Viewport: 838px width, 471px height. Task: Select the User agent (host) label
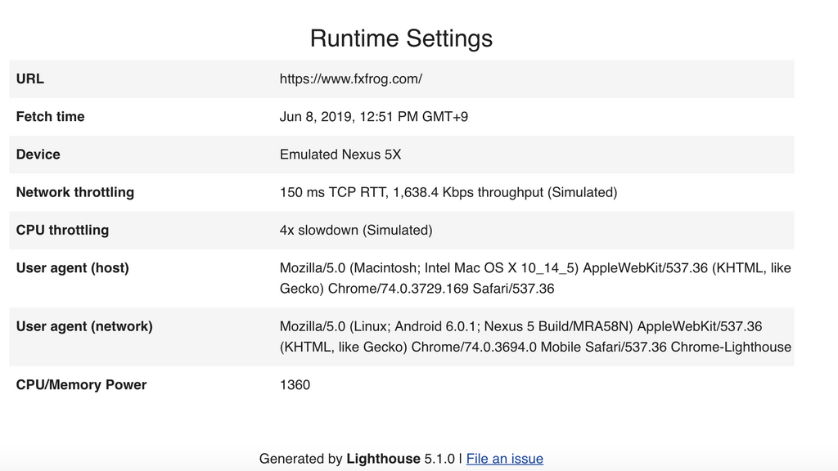click(x=72, y=268)
